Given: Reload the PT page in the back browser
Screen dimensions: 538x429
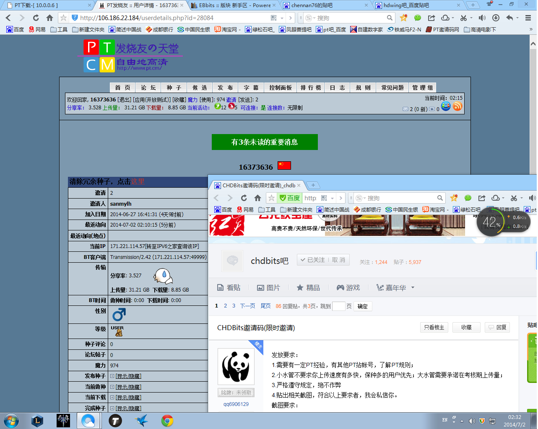Looking at the screenshot, I should (36, 18).
